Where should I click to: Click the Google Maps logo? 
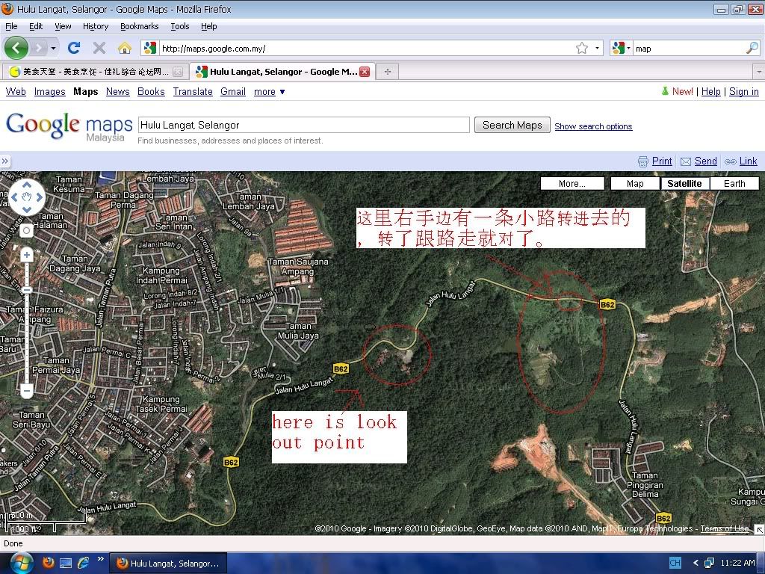(69, 126)
